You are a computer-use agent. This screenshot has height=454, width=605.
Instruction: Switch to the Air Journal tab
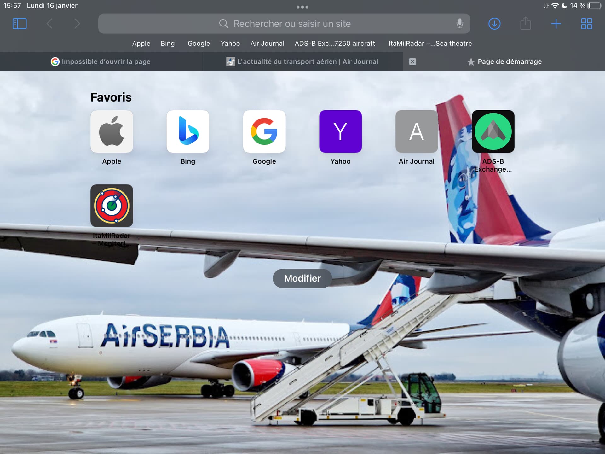tap(302, 61)
